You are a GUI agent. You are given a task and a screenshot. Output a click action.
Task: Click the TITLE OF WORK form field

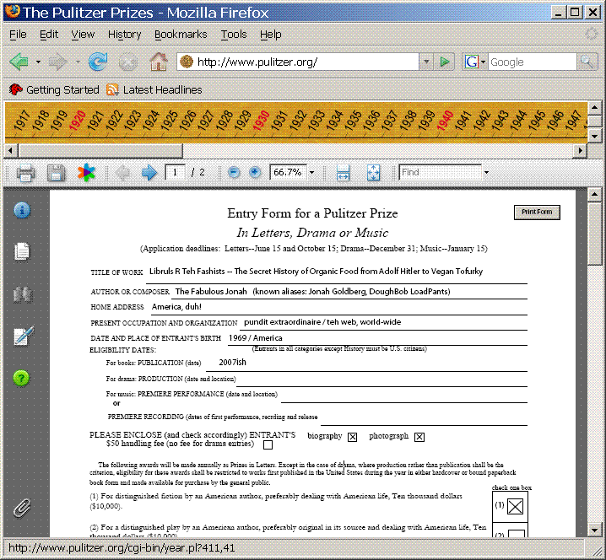[336, 272]
